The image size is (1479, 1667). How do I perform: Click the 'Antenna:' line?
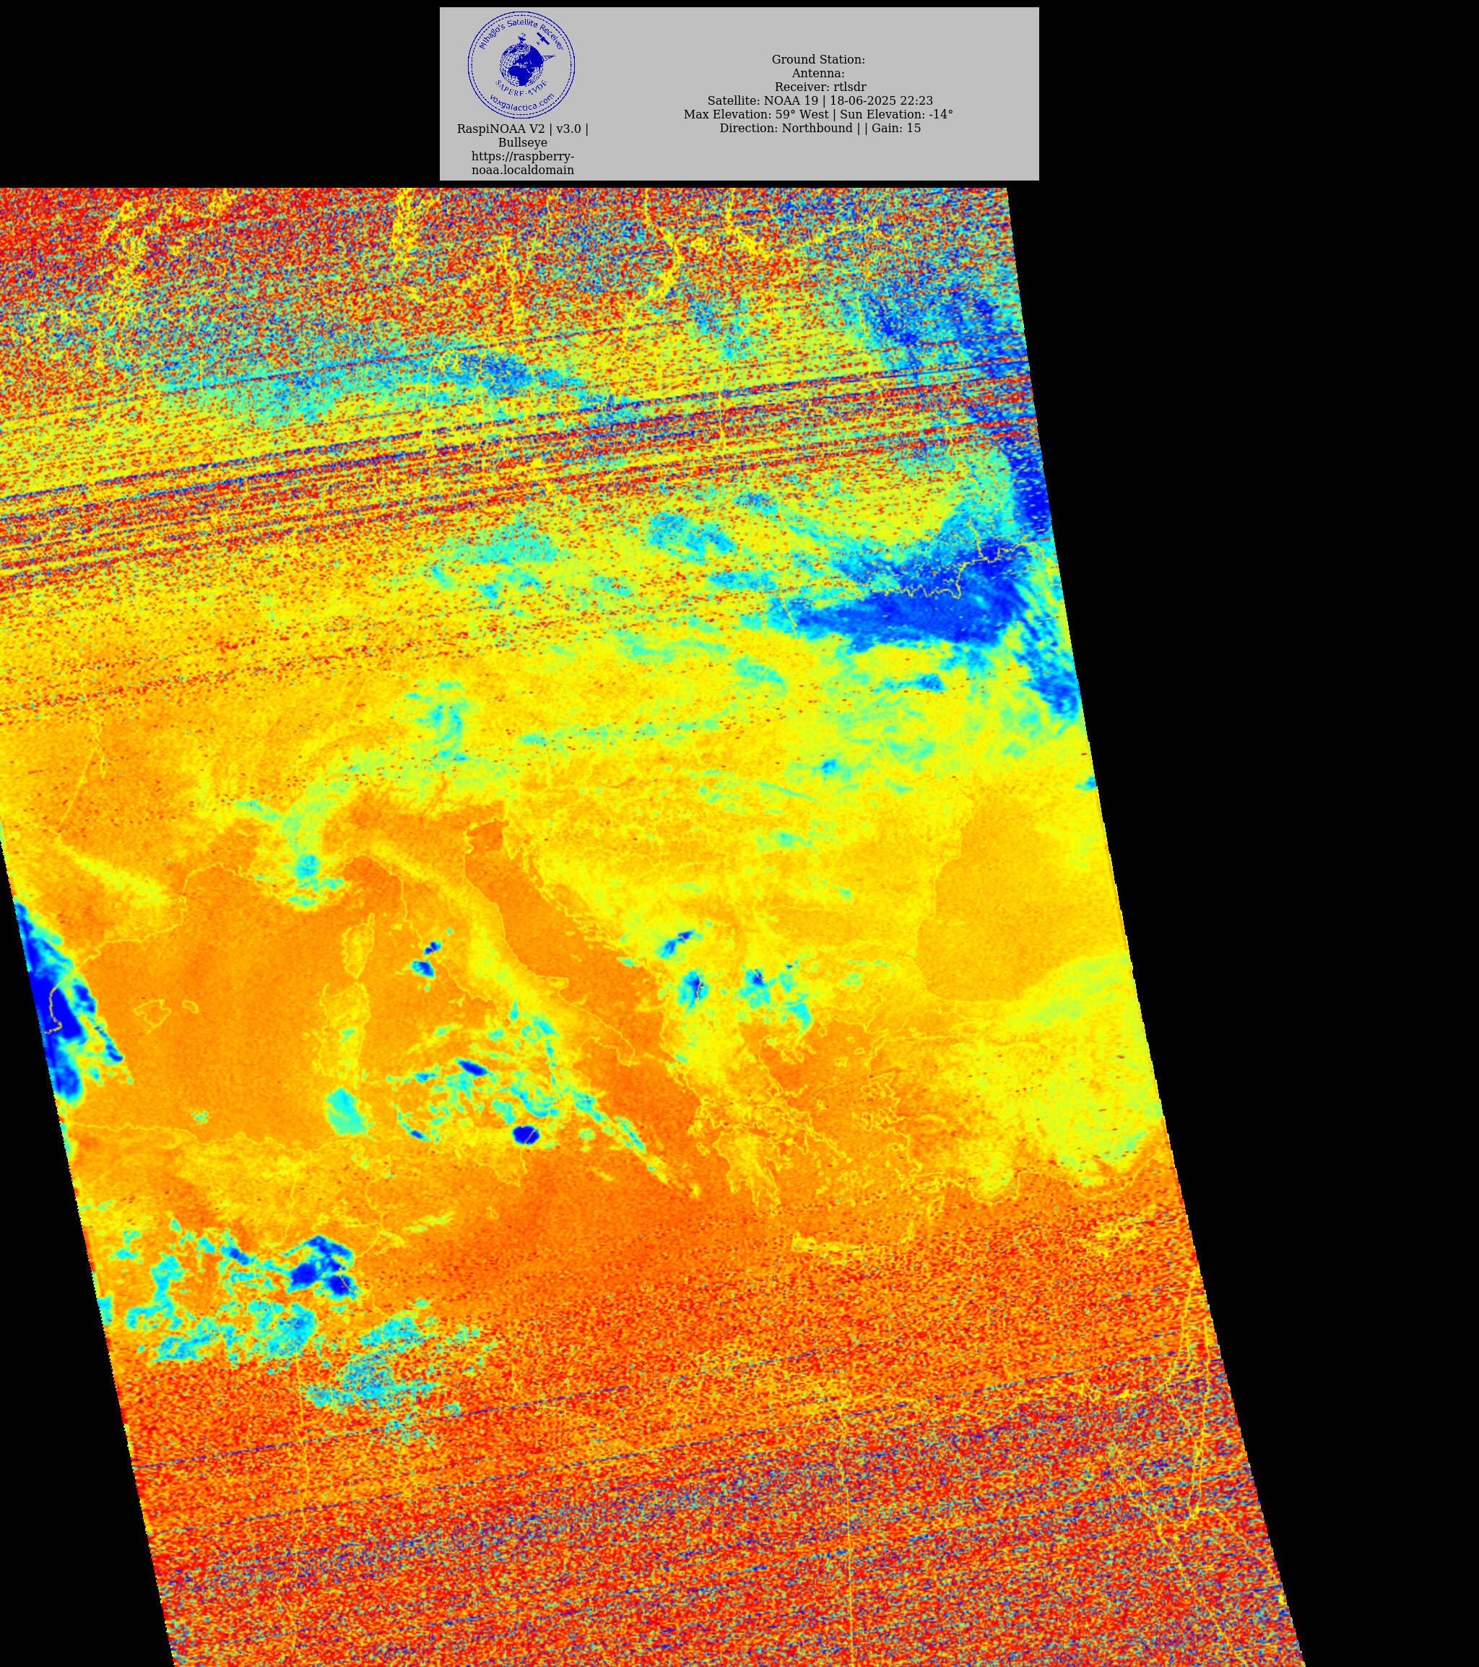(817, 74)
